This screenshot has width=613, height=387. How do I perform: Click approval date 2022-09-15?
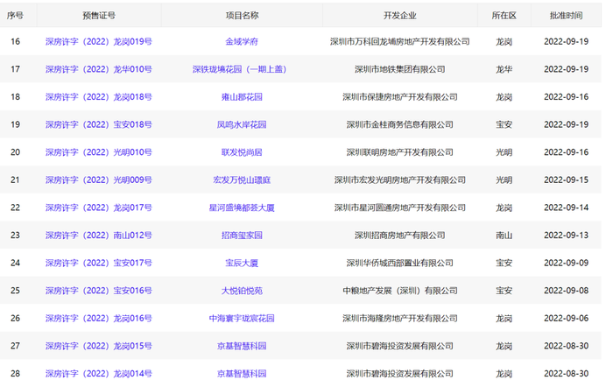coord(566,179)
